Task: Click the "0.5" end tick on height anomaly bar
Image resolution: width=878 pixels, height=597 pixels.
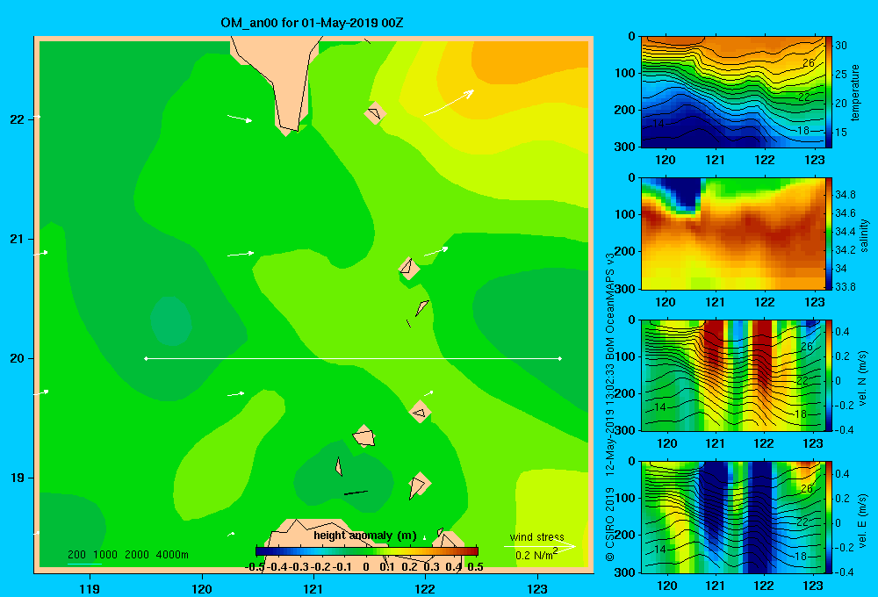Action: (475, 567)
